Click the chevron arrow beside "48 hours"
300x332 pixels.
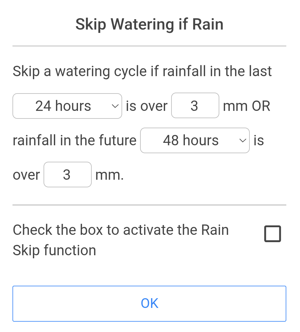point(242,140)
